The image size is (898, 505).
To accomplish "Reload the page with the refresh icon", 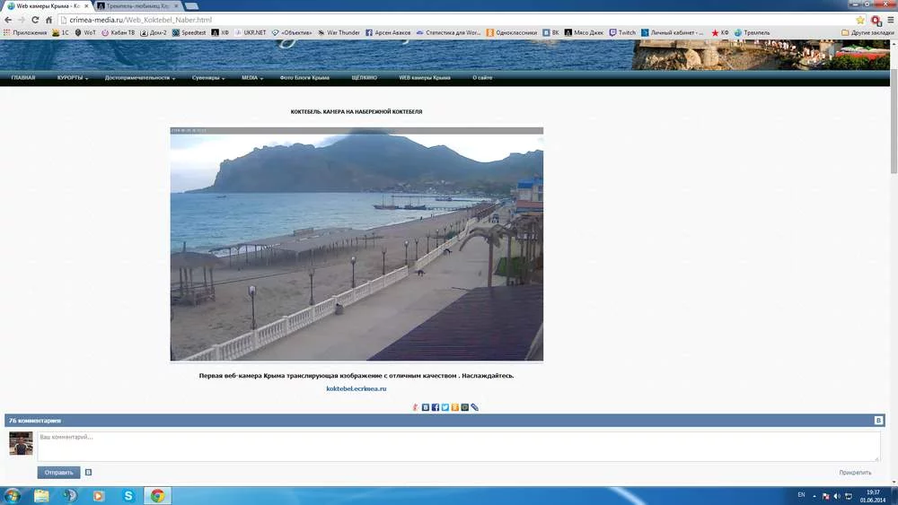I will [36, 19].
